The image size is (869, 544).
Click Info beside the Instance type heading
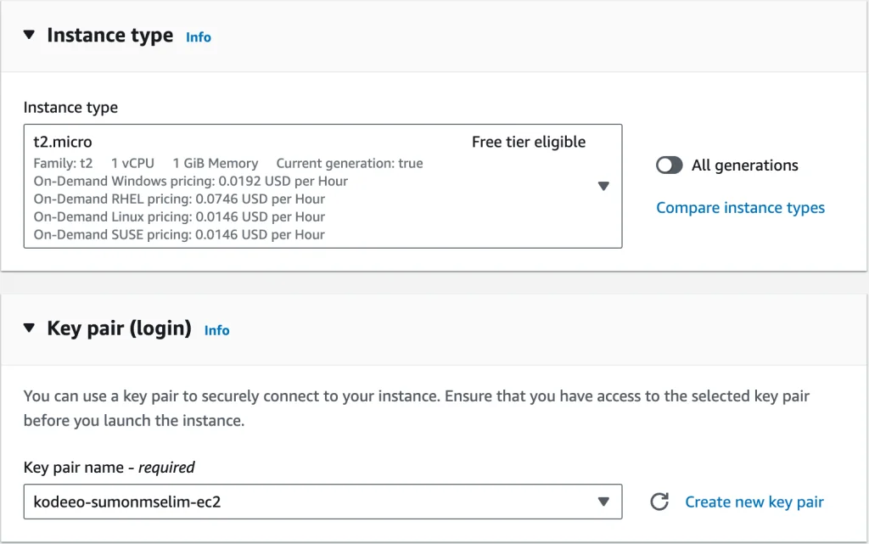(x=198, y=37)
